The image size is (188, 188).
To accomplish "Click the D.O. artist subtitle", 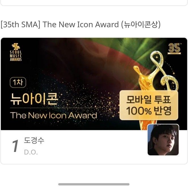I will [x=31, y=152].
